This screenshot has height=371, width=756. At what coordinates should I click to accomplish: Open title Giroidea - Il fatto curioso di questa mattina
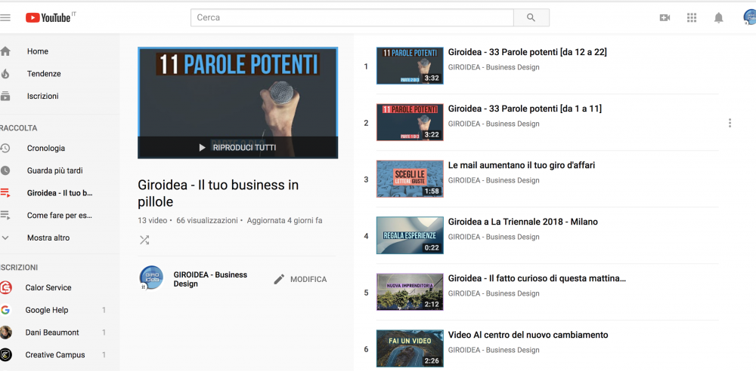537,278
